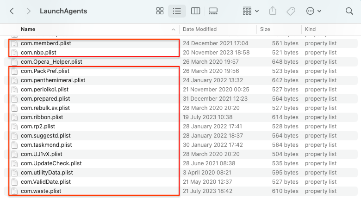Viewport: 361px width, 199px height.
Task: Click document icon of com.prepared.plist
Action: point(14,99)
